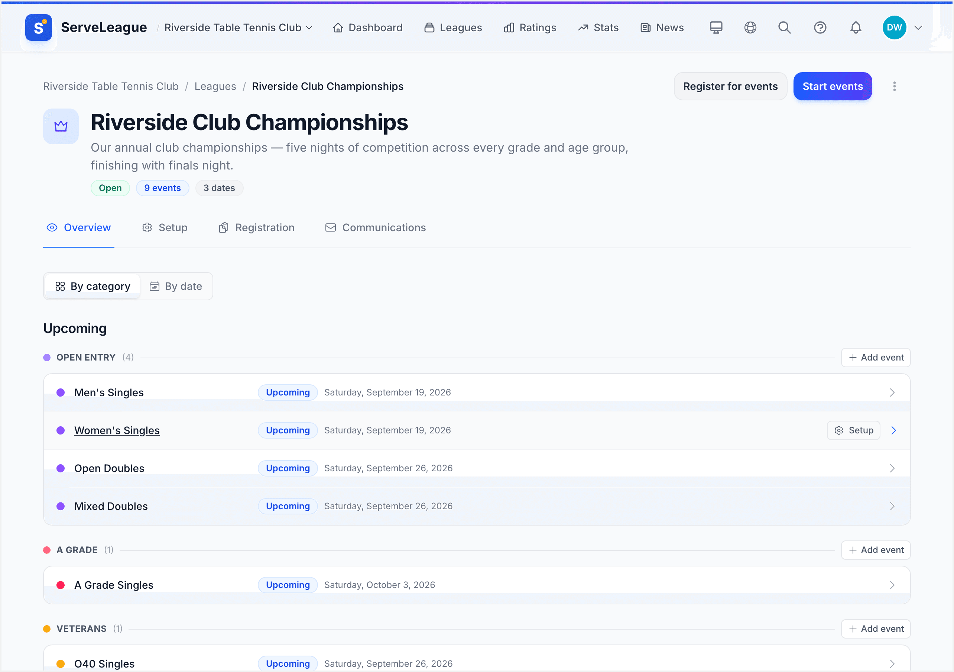The width and height of the screenshot is (954, 672).
Task: Select the Overview tab
Action: coord(78,227)
